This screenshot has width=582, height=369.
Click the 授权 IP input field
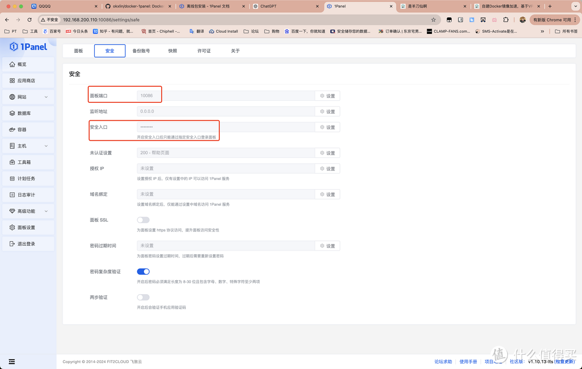225,169
